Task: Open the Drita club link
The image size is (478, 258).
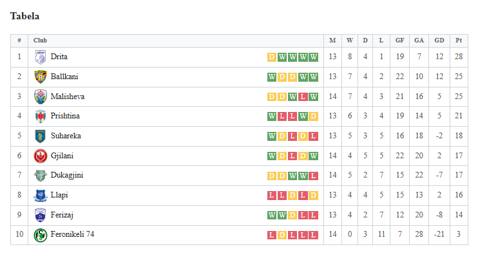Action: tap(59, 57)
